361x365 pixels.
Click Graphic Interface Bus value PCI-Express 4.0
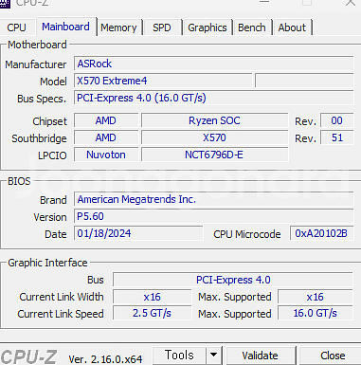point(233,280)
